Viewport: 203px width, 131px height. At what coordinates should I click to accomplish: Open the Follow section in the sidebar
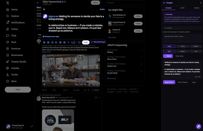point(12,29)
